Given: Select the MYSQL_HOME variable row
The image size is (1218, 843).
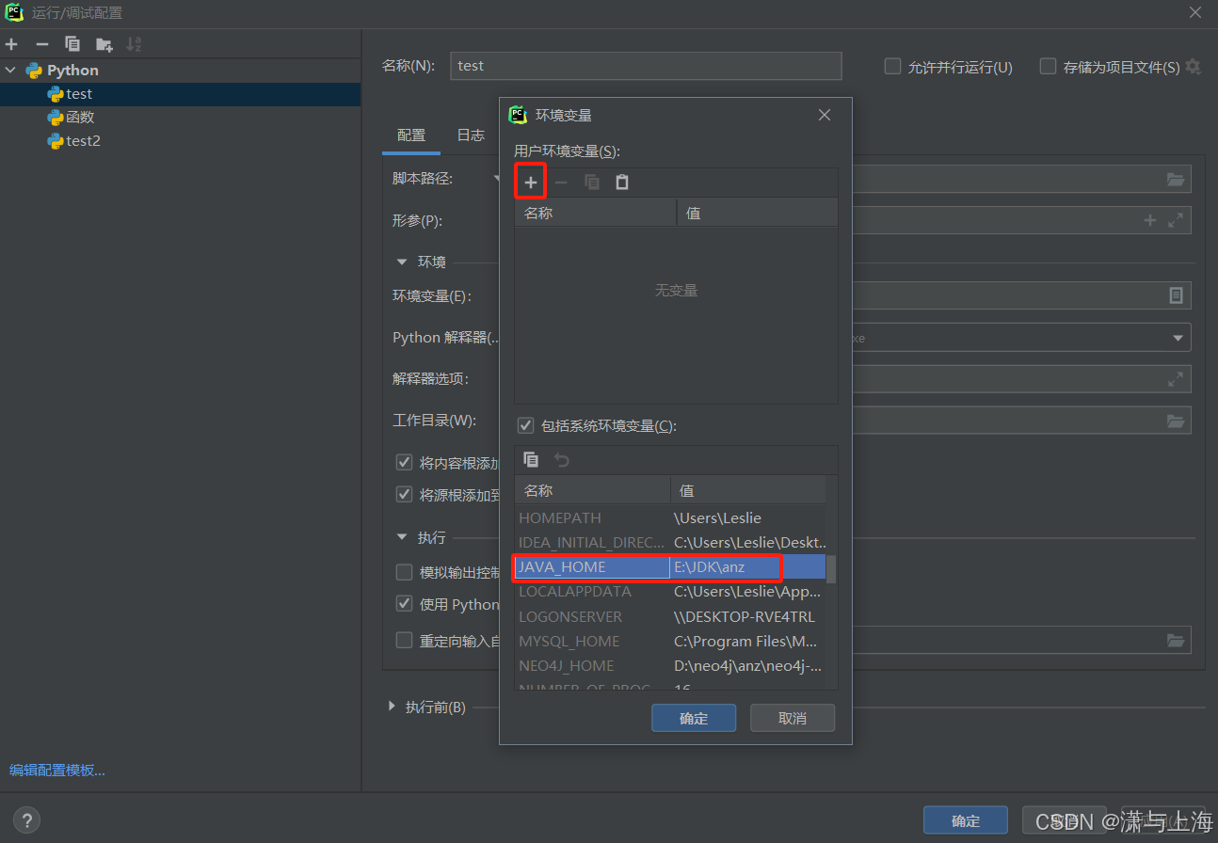Looking at the screenshot, I should [670, 641].
